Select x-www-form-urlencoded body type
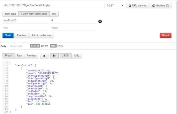Screen dimensions: 177x114 pyautogui.click(x=34, y=14)
